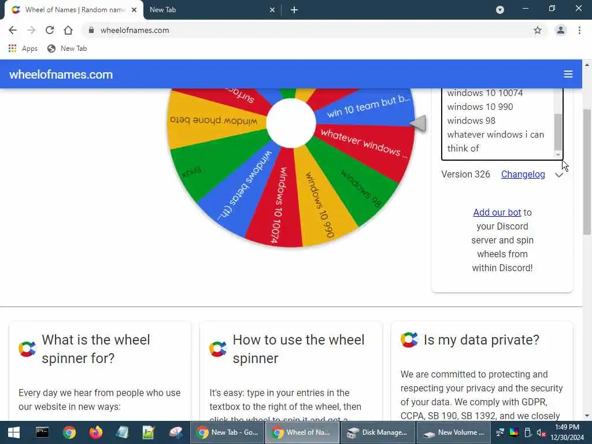This screenshot has width=592, height=444.
Task: Switch to Disk Management taskbar window
Action: point(378,432)
